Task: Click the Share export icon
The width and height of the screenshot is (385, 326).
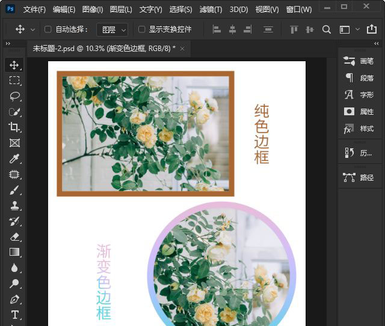Action: coord(372,29)
